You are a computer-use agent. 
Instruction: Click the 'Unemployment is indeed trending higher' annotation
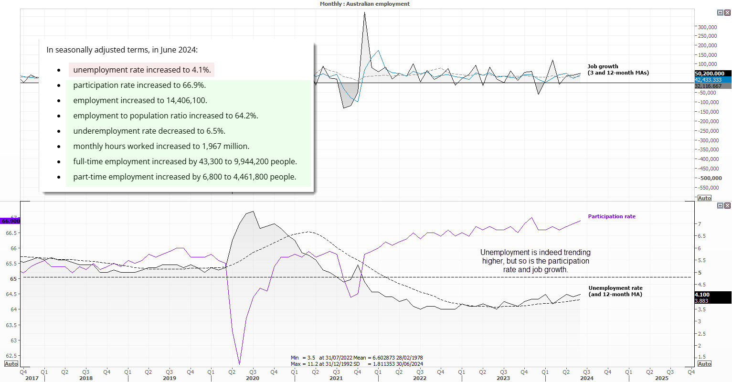(535, 261)
